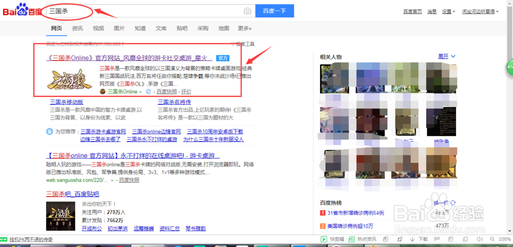Screen dimensions: 513x247
Task: Open recommendation 三国杀10周年安卓版下载
Action: click(x=215, y=131)
